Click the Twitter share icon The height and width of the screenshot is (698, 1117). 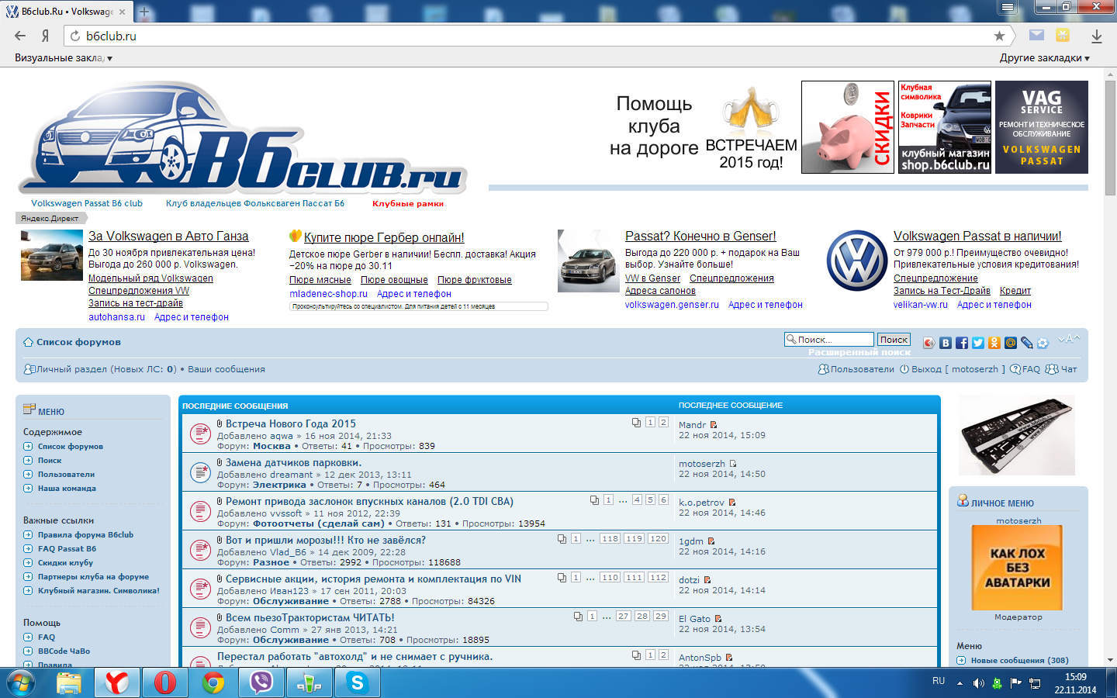(977, 343)
